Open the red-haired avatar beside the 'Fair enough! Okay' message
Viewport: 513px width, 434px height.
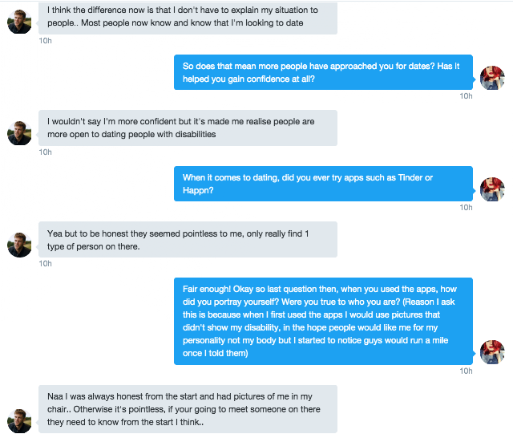(492, 352)
